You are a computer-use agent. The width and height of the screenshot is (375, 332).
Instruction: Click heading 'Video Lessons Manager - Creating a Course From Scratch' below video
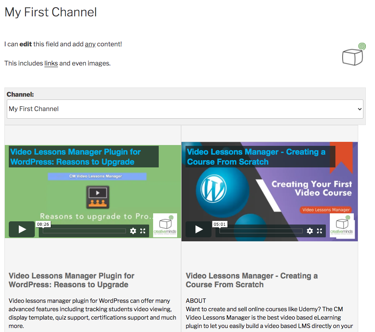[251, 280]
